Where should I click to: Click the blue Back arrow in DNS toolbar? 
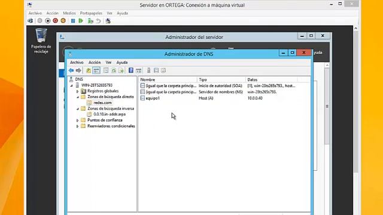coord(71,70)
